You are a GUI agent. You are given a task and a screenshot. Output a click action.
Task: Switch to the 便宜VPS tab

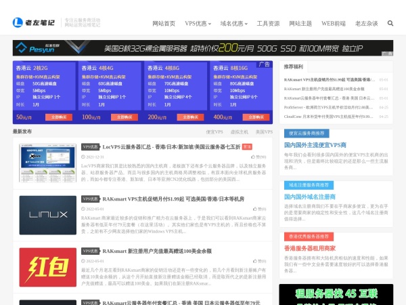click(x=215, y=131)
